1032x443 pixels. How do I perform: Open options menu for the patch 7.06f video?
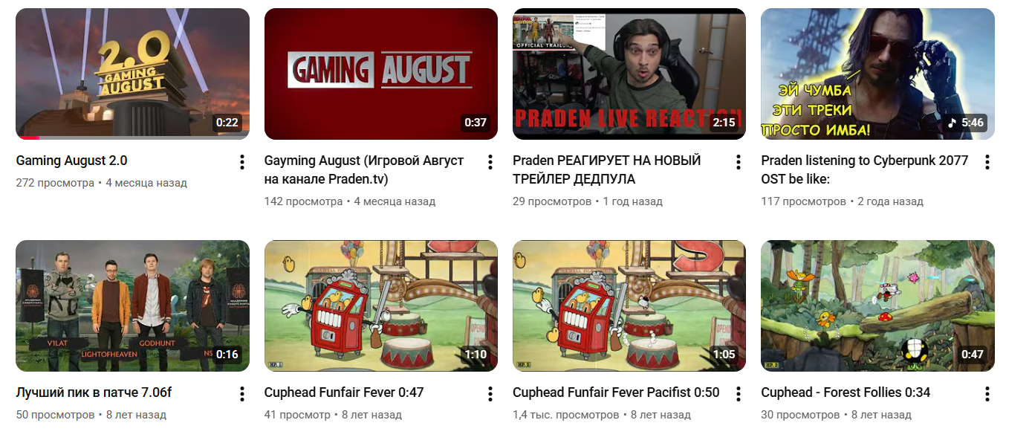[242, 394]
